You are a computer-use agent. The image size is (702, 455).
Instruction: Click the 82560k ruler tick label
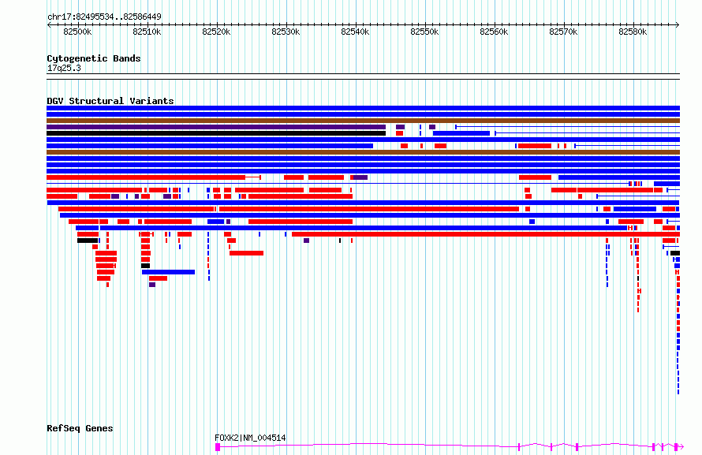(x=494, y=32)
